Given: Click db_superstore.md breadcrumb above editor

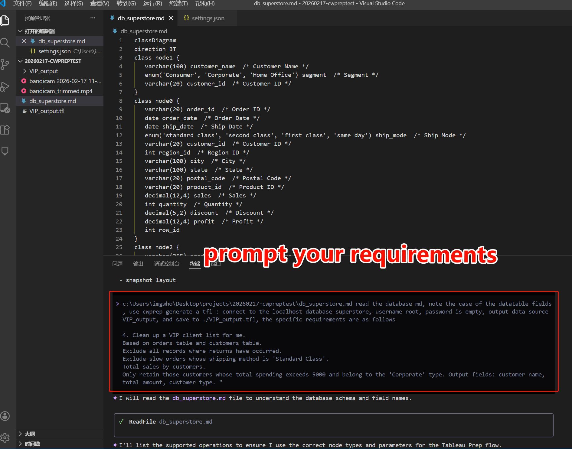Looking at the screenshot, I should pos(144,31).
